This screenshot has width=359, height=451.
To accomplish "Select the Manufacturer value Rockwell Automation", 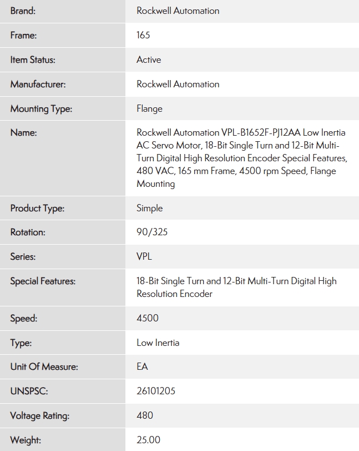I will coord(178,85).
